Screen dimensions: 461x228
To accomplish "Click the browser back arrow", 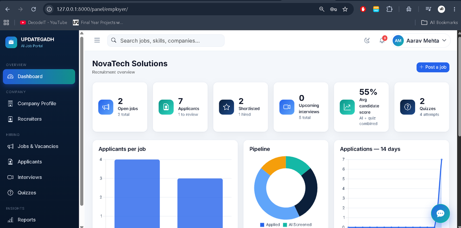I will point(7,9).
